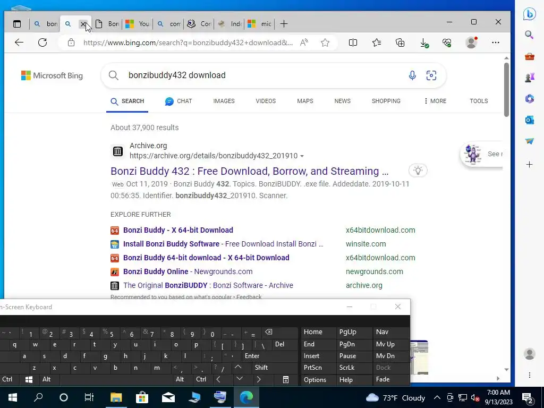Select the IMAGES search tab

tap(224, 101)
